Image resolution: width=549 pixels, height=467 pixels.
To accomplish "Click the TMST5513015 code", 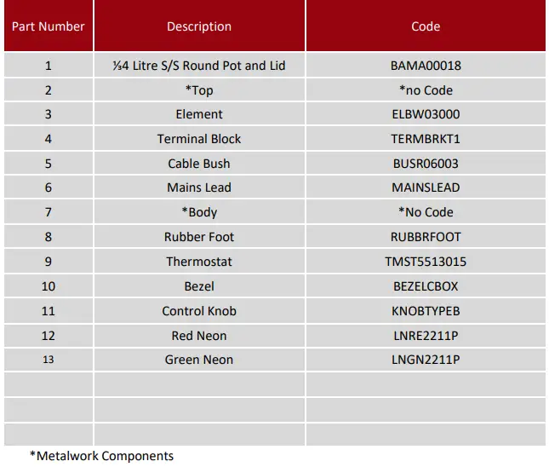I will pos(426,262).
